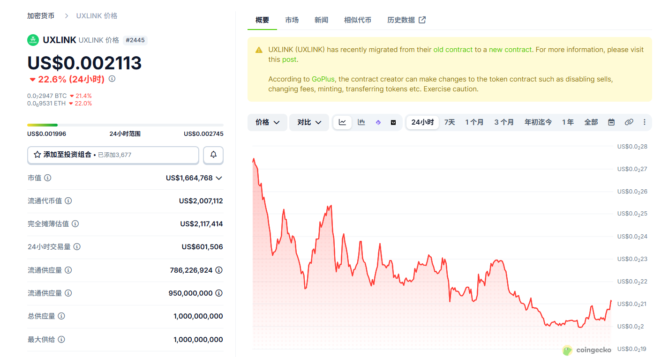Switch to line chart view
Image resolution: width=661 pixels, height=357 pixels.
coord(343,122)
